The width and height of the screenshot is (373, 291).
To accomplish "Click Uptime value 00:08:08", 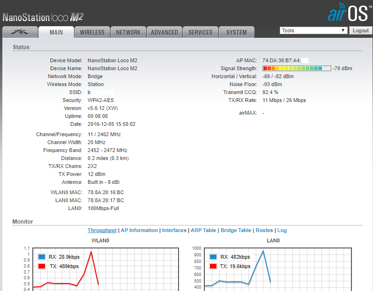I will [97, 116].
